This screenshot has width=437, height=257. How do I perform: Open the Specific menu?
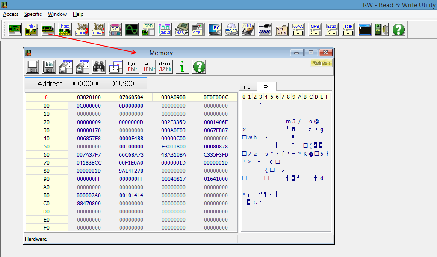pyautogui.click(x=33, y=14)
